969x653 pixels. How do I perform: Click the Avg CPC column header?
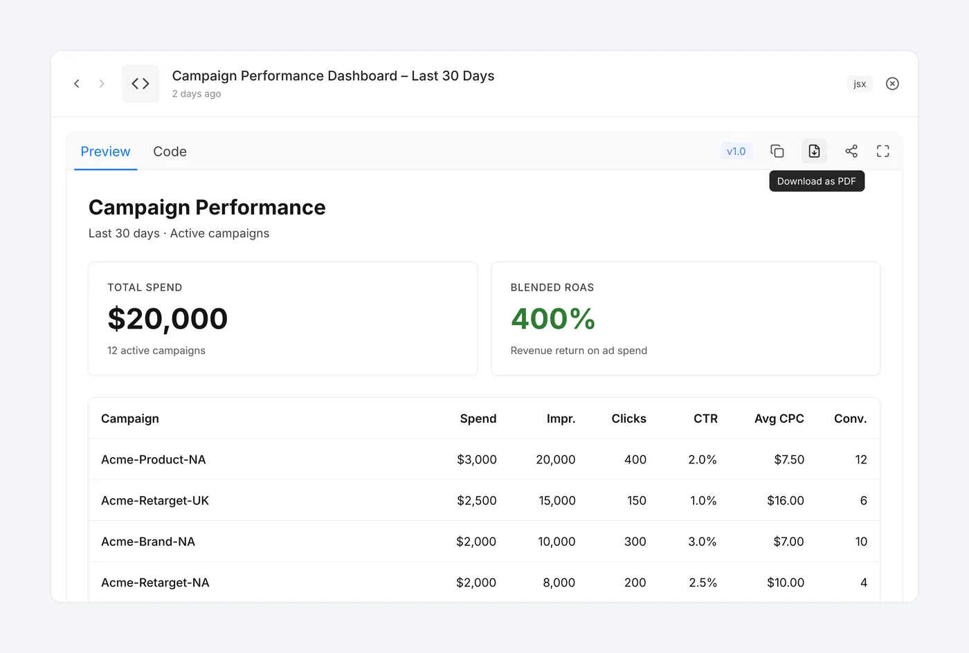pyautogui.click(x=779, y=419)
